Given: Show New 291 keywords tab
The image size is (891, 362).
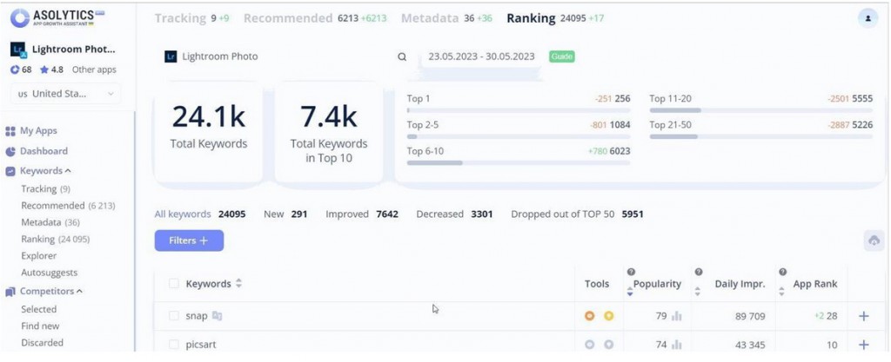Looking at the screenshot, I should coord(285,214).
